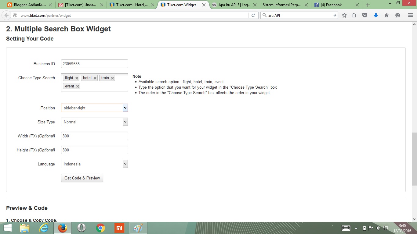The image size is (417, 234).
Task: Click the scrollbar down arrow
Action: pos(414,219)
